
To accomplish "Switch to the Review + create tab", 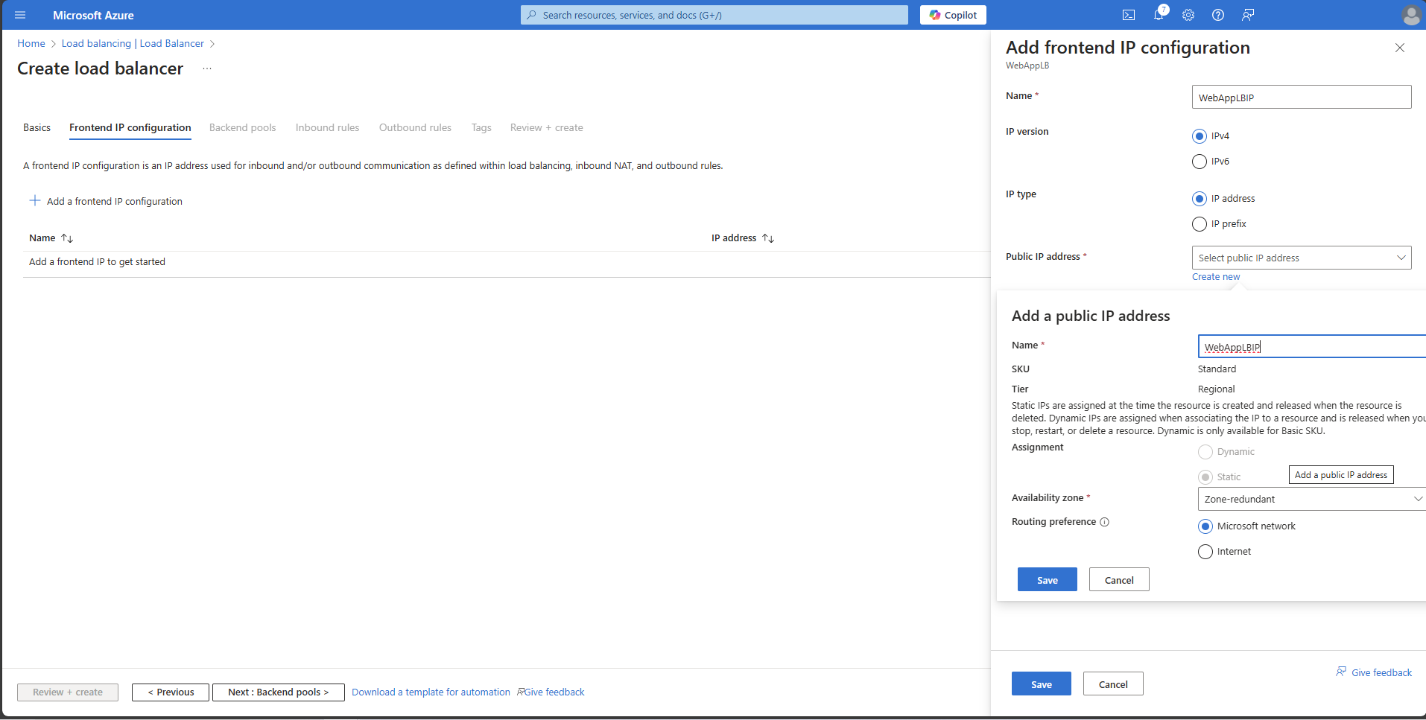I will click(x=547, y=128).
